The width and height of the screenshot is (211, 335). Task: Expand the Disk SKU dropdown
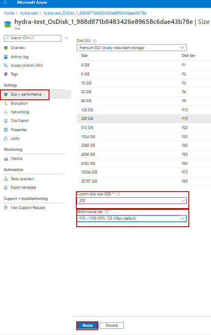131,47
